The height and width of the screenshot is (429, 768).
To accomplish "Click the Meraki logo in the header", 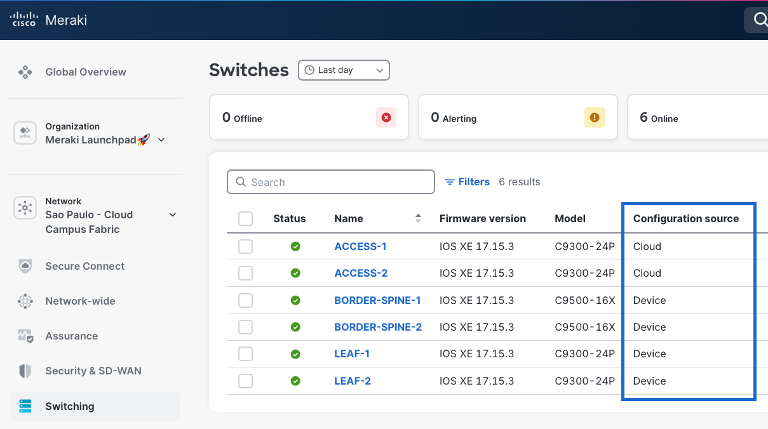I will (49, 20).
